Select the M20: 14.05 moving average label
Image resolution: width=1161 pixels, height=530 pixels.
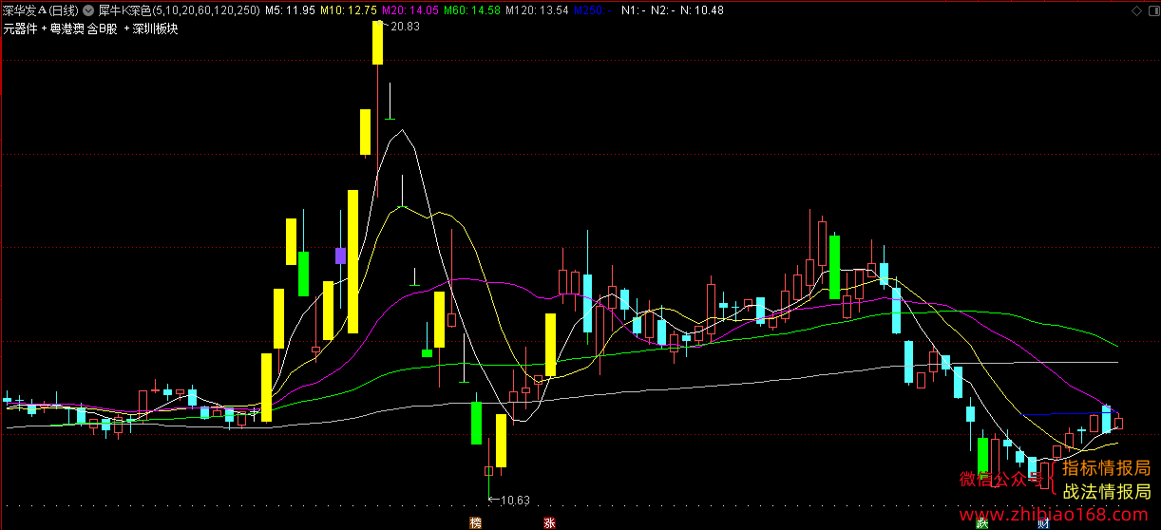coord(410,9)
